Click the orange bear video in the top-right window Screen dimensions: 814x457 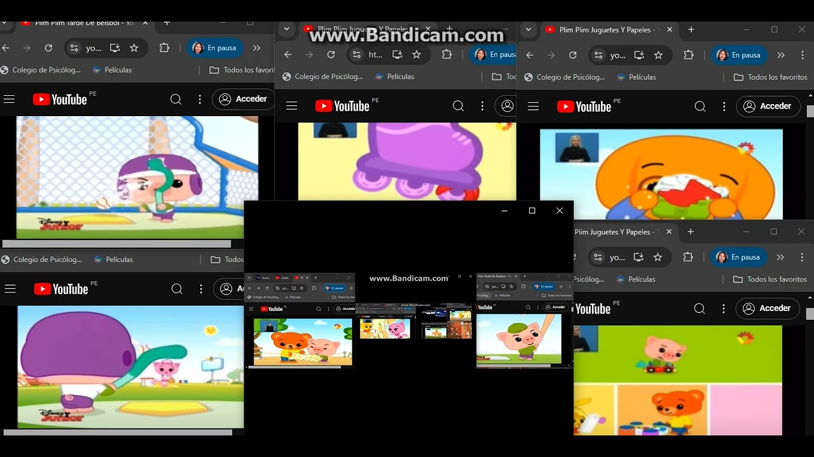pos(661,174)
